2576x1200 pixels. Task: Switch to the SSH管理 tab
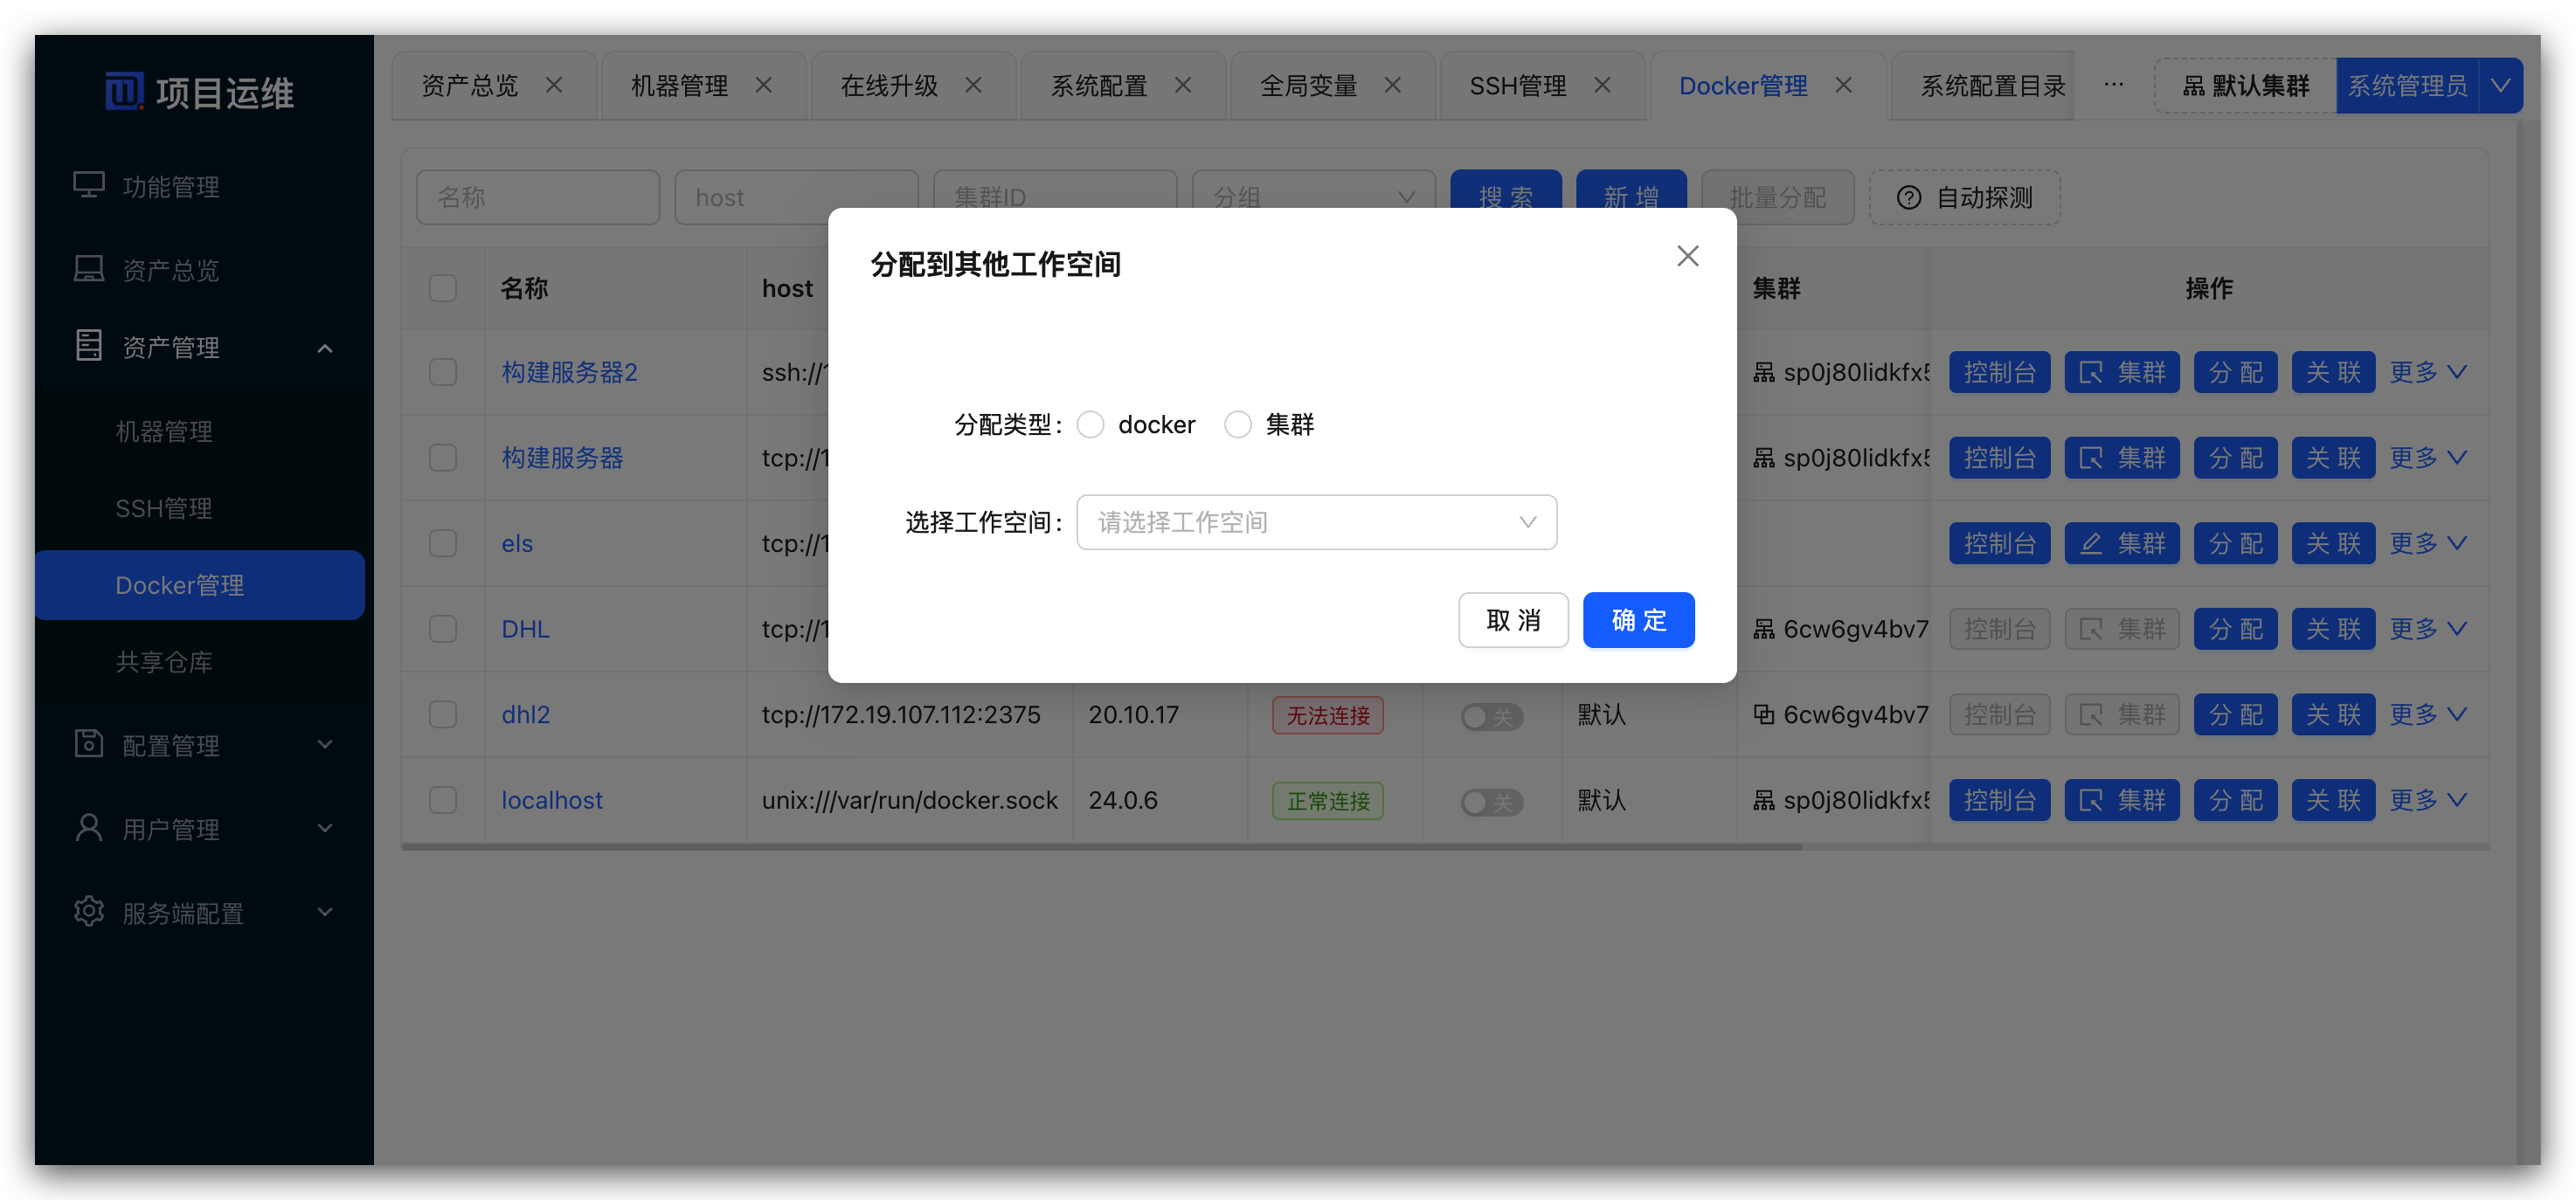(x=1517, y=86)
